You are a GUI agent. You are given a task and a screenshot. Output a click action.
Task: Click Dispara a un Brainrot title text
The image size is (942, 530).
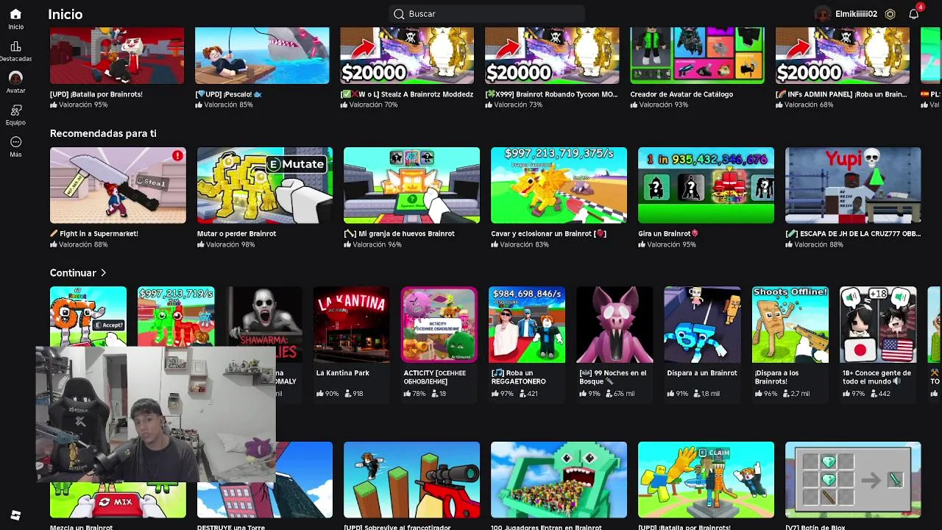[x=702, y=373]
